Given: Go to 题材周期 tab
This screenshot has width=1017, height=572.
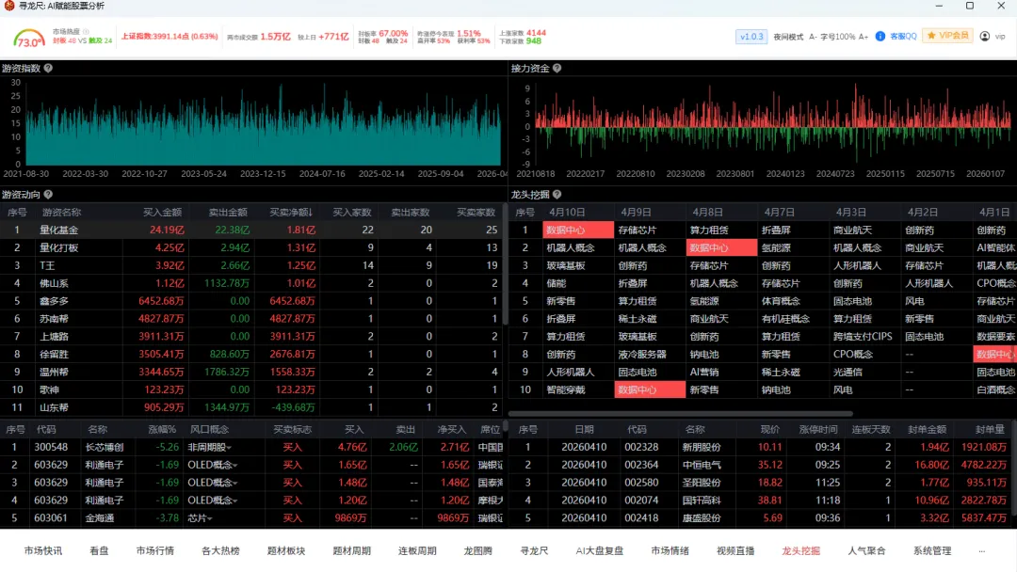Looking at the screenshot, I should (351, 550).
